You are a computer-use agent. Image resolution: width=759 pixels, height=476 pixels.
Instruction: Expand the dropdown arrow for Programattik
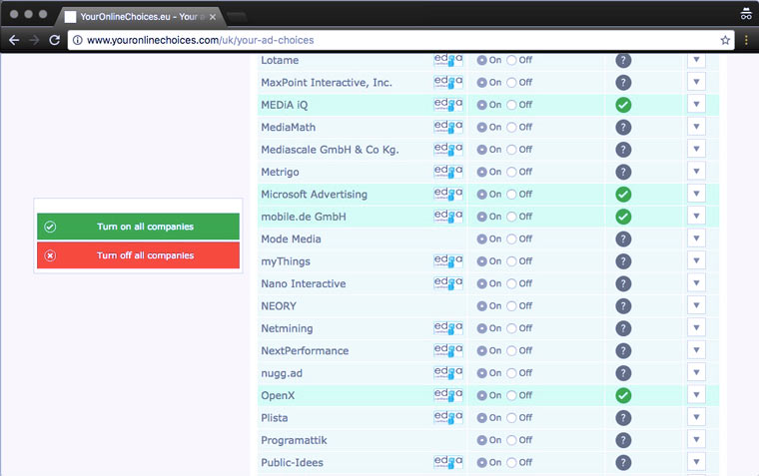click(696, 440)
